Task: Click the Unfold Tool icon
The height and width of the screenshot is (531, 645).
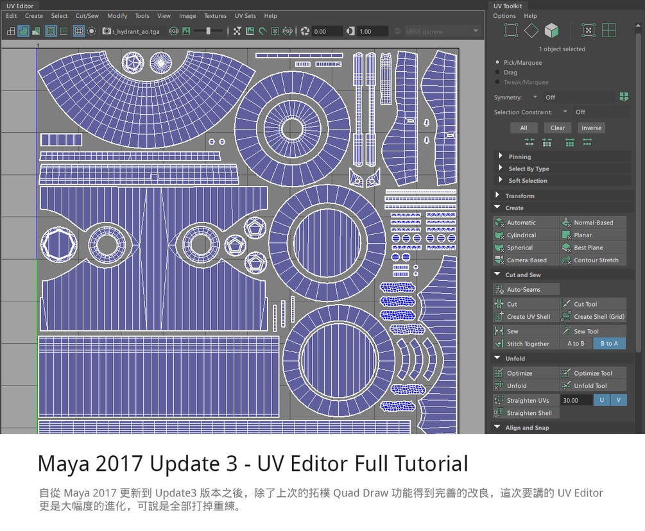Action: [x=566, y=385]
